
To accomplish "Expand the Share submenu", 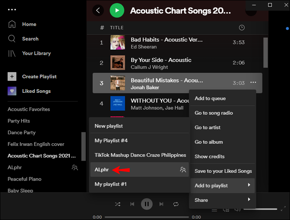I will tap(223, 200).
